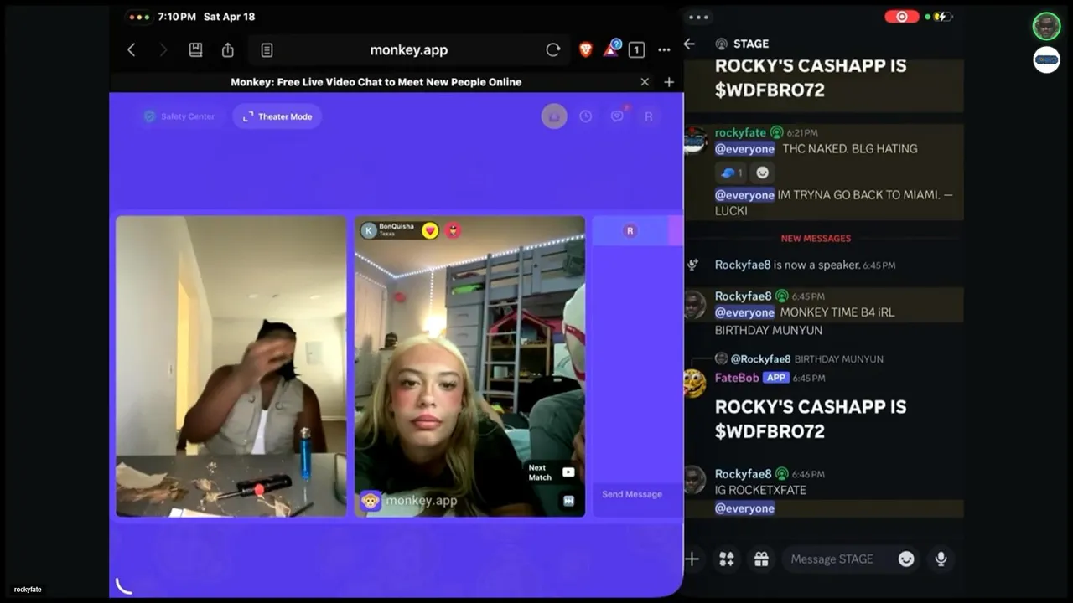Open the R profile avatar in Monkey header
Viewport: 1073px width, 603px height.
[648, 116]
